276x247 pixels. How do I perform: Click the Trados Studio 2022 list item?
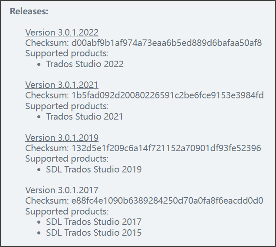click(x=85, y=64)
